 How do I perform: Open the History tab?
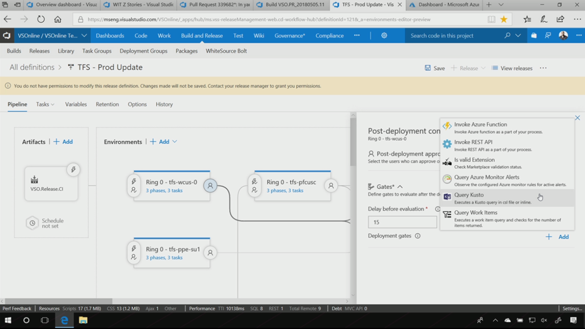[164, 104]
